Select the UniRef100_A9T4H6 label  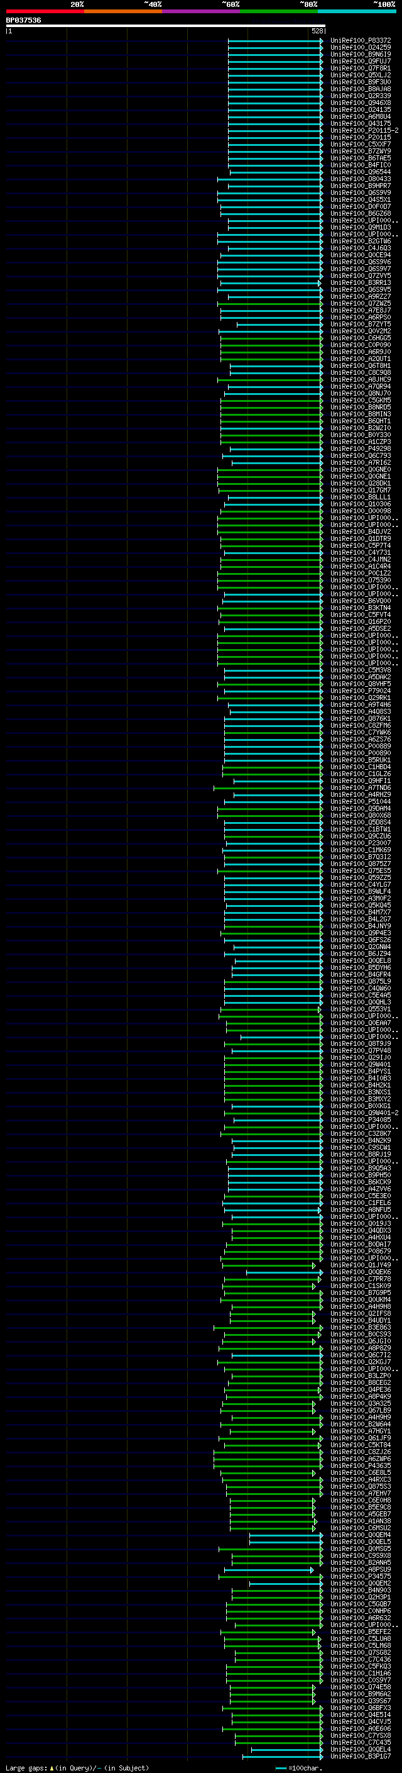(x=360, y=705)
